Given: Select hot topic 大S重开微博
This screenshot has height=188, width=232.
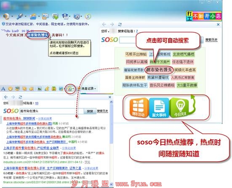Looking at the screenshot, I should [x=187, y=85].
